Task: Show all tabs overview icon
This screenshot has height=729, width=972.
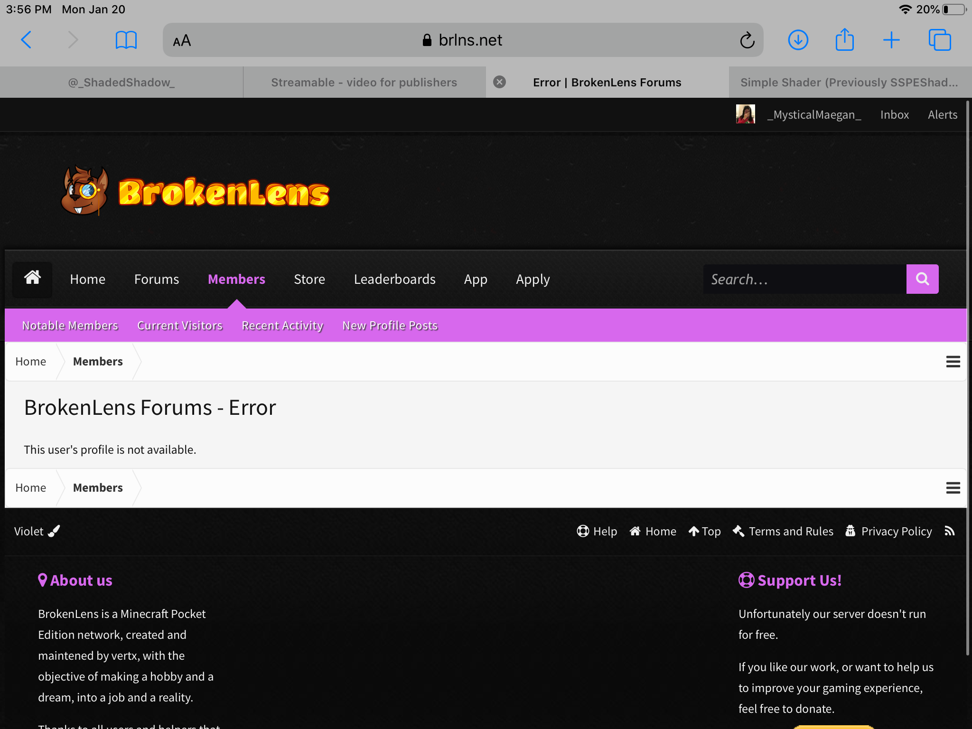Action: pos(940,40)
